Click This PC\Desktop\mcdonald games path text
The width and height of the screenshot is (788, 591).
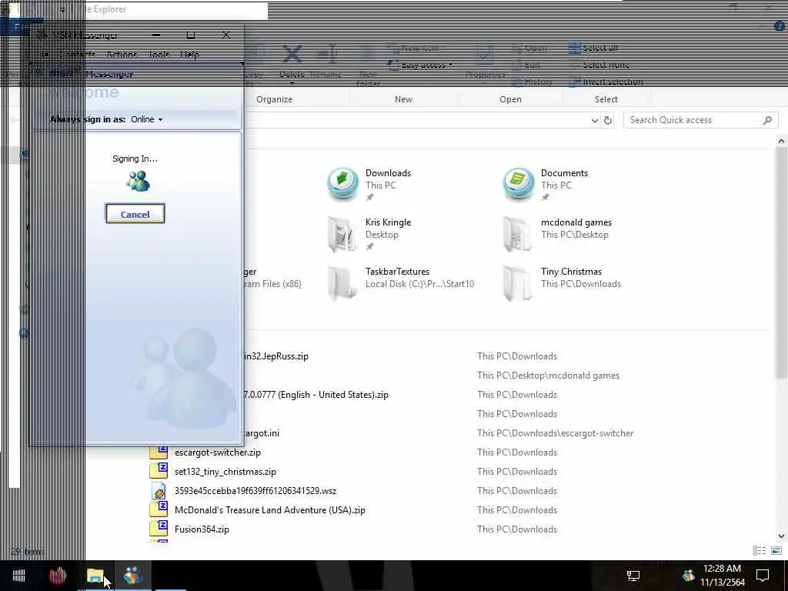tap(548, 376)
